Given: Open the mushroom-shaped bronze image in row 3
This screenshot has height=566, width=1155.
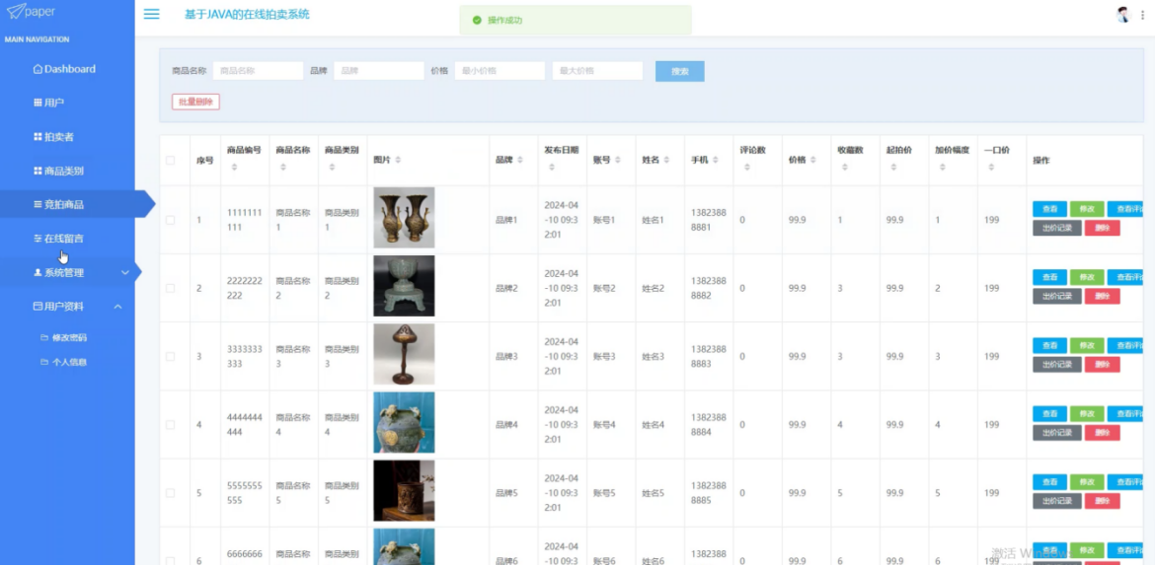Looking at the screenshot, I should pos(404,354).
